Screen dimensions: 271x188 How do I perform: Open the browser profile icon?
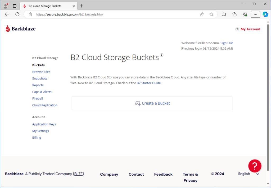click(6, 6)
